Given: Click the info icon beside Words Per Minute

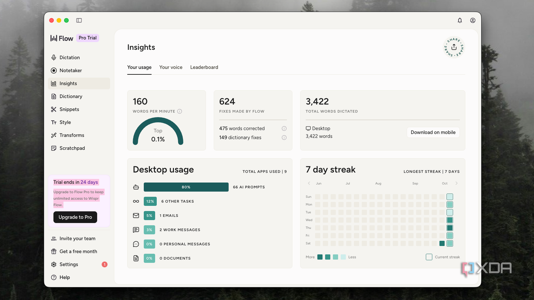Looking at the screenshot, I should click(x=180, y=111).
